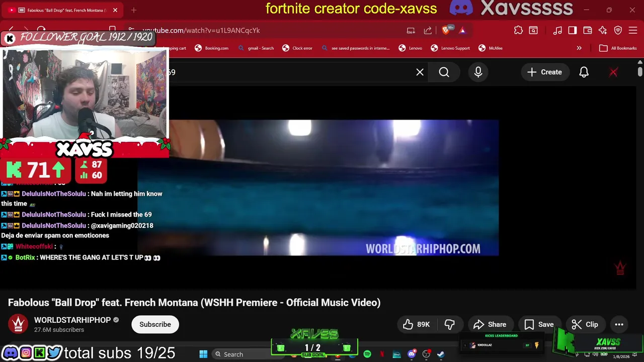Open Brave Rewards triangle icon

[x=462, y=30]
